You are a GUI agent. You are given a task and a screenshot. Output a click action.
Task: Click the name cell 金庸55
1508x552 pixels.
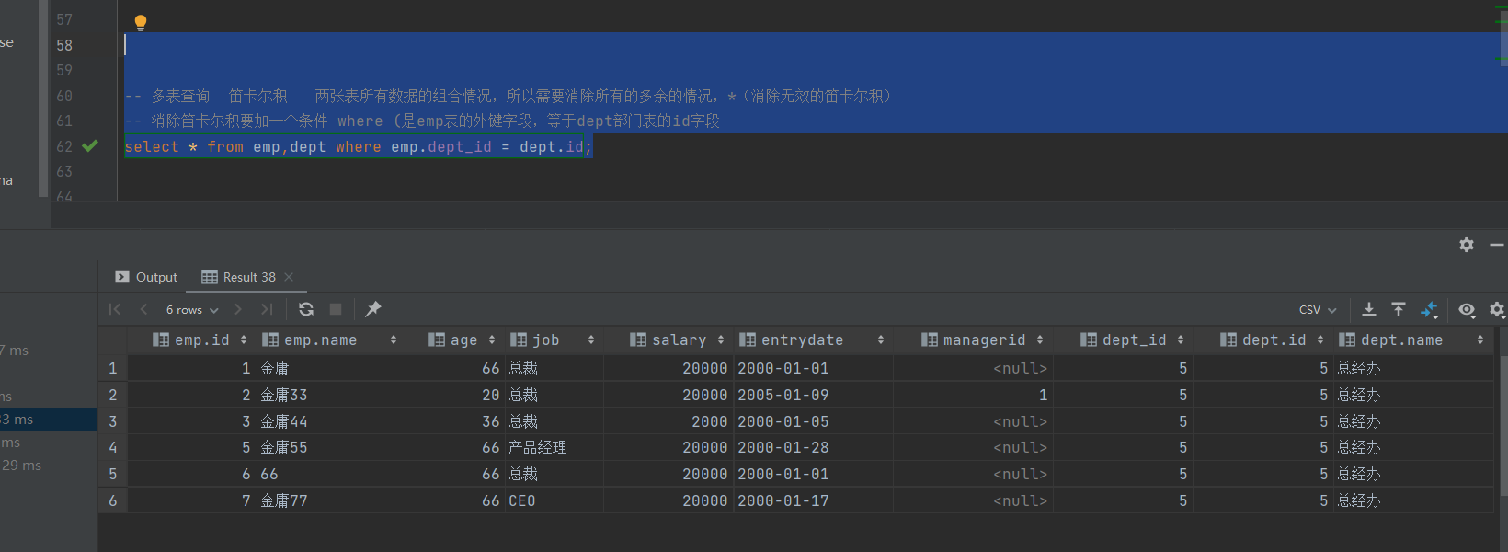tap(330, 447)
